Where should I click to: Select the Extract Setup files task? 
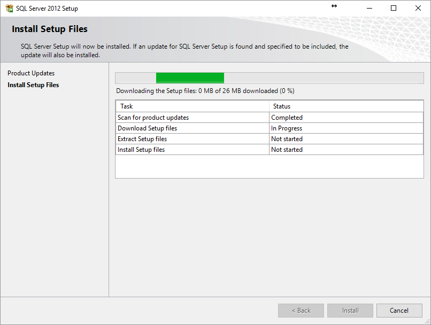(193, 139)
